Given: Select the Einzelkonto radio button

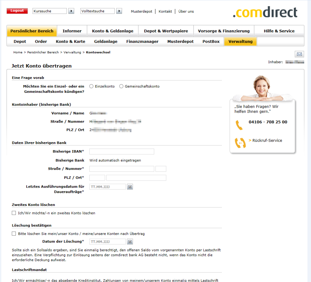Looking at the screenshot, I should [91, 86].
